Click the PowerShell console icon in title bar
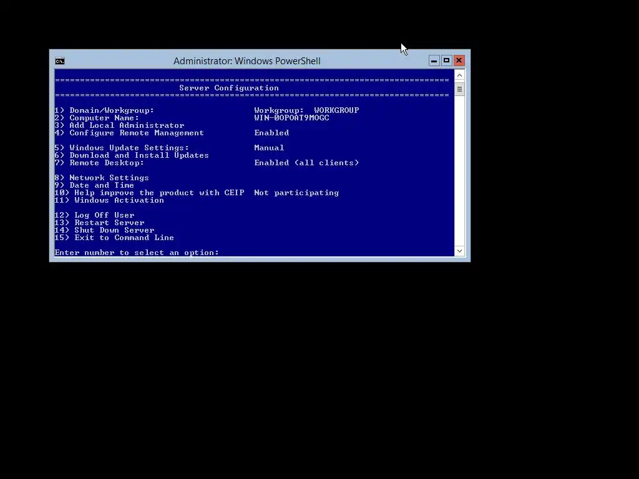The height and width of the screenshot is (479, 639). coord(60,61)
